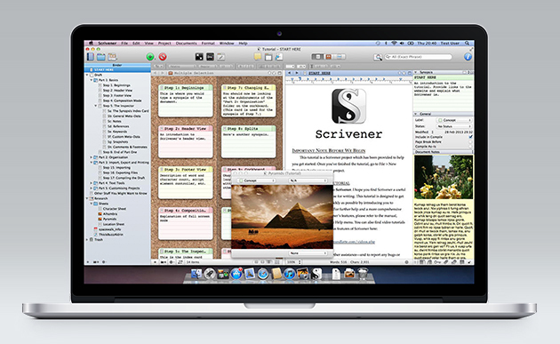Open the yellow Comments note icon
The width and height of the screenshot is (560, 344).
click(x=258, y=56)
